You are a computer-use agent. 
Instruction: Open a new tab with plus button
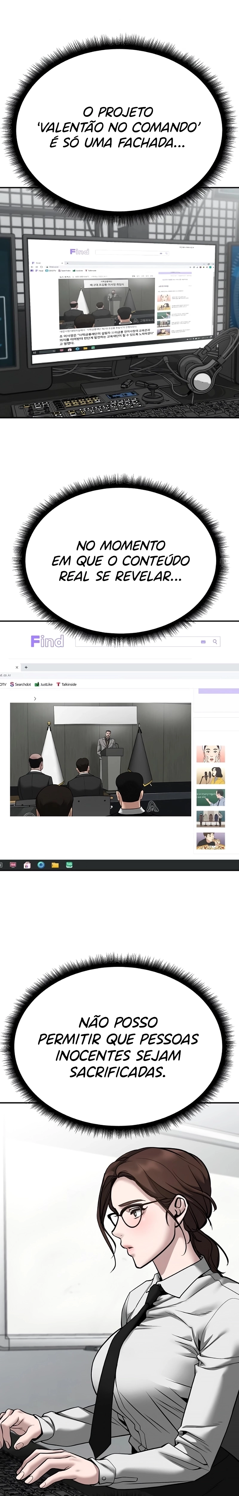pos(26,667)
